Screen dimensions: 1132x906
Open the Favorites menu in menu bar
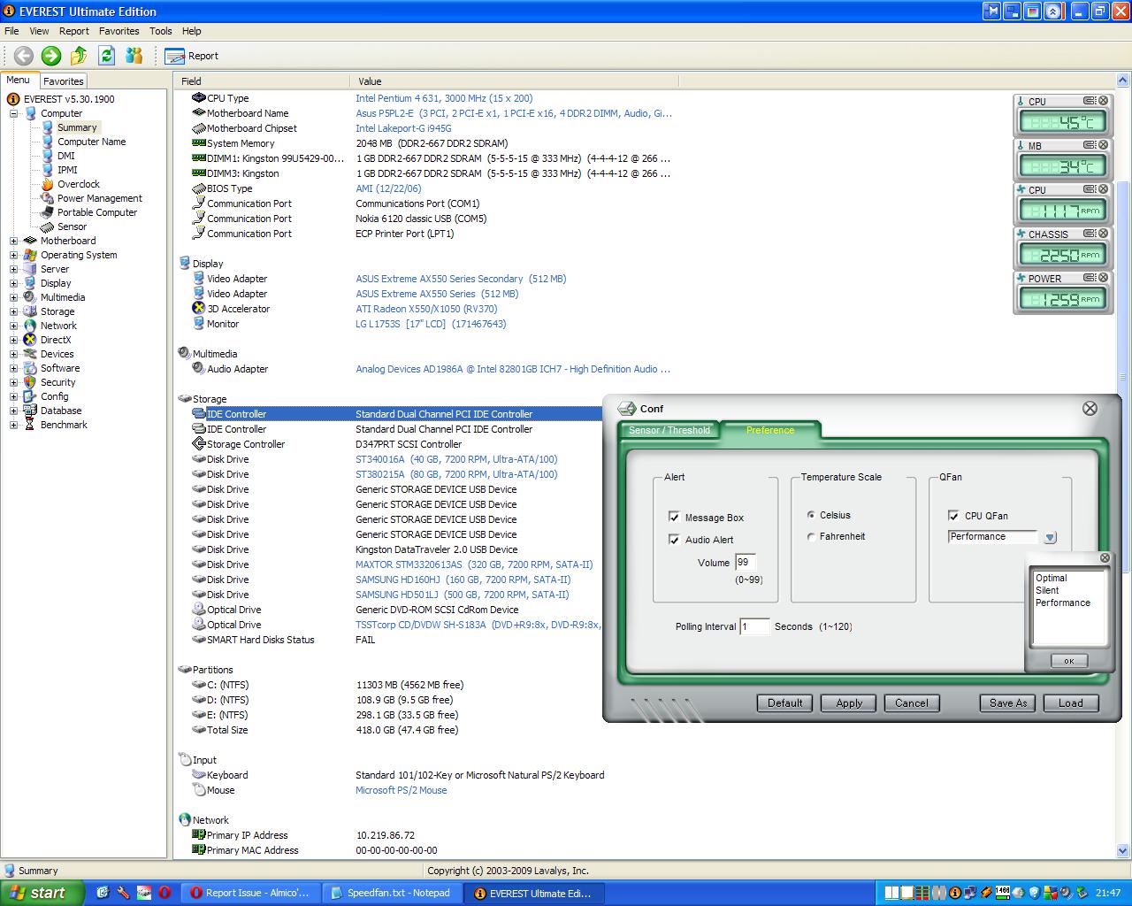click(x=119, y=31)
